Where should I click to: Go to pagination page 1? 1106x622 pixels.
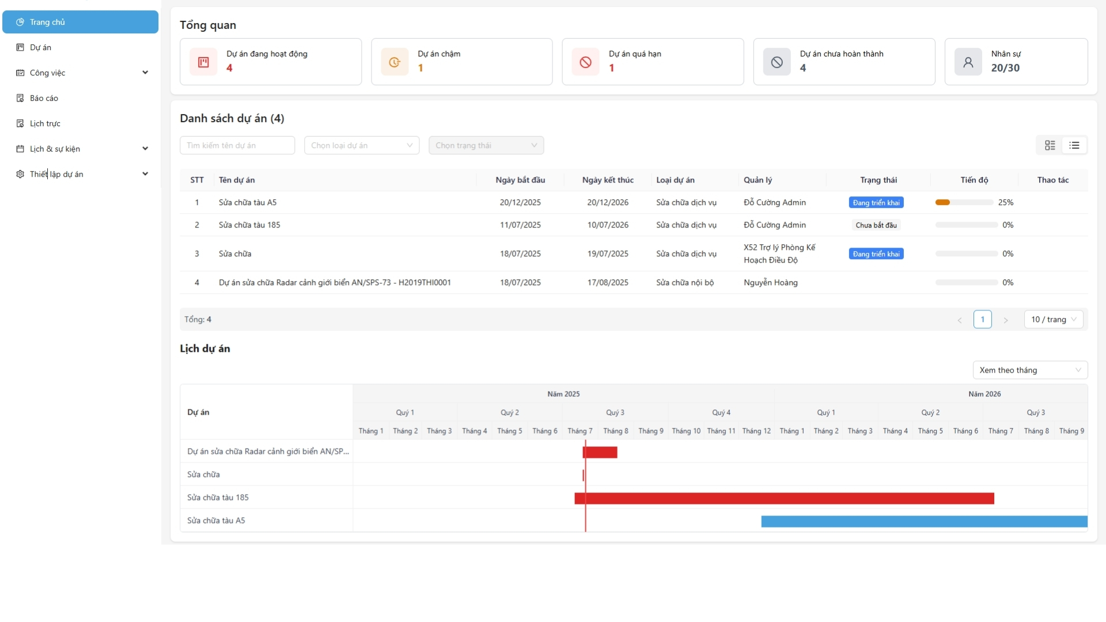[982, 319]
